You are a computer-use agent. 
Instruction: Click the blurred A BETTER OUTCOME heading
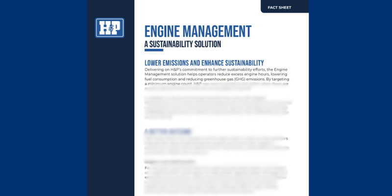168,132
